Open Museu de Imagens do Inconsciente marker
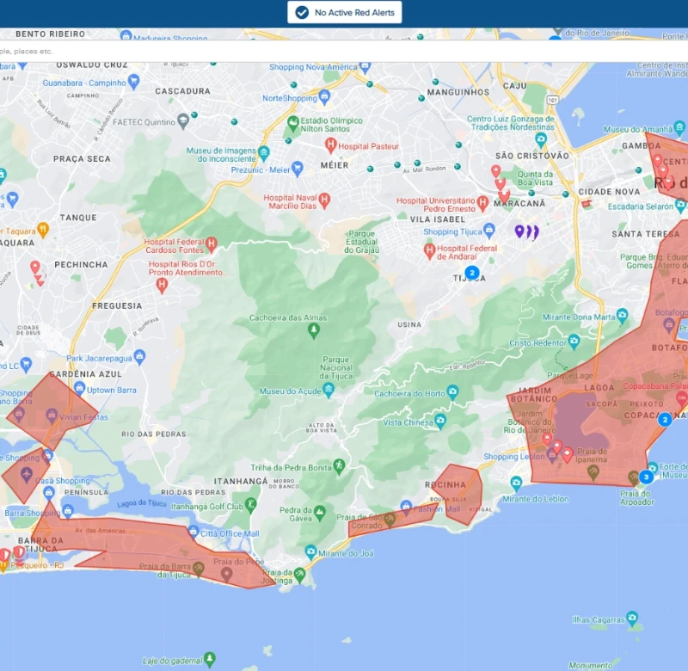The width and height of the screenshot is (688, 671). point(264,153)
